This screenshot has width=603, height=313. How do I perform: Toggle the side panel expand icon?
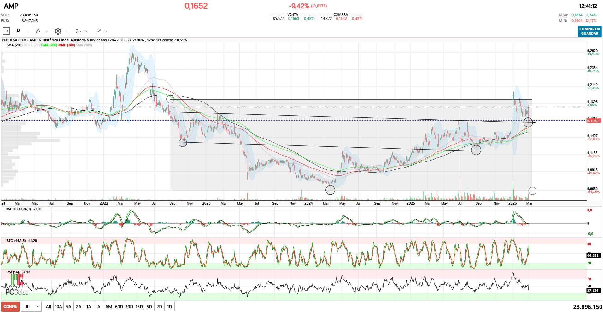pyautogui.click(x=6, y=31)
